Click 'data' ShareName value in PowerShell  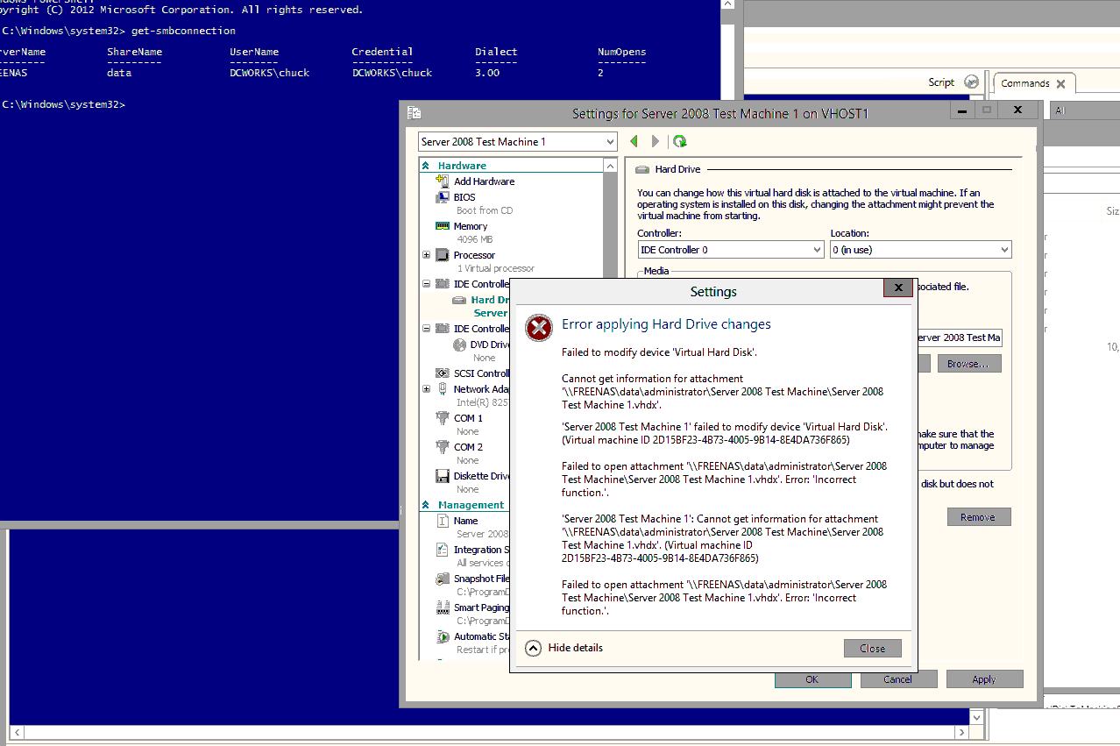pyautogui.click(x=119, y=73)
